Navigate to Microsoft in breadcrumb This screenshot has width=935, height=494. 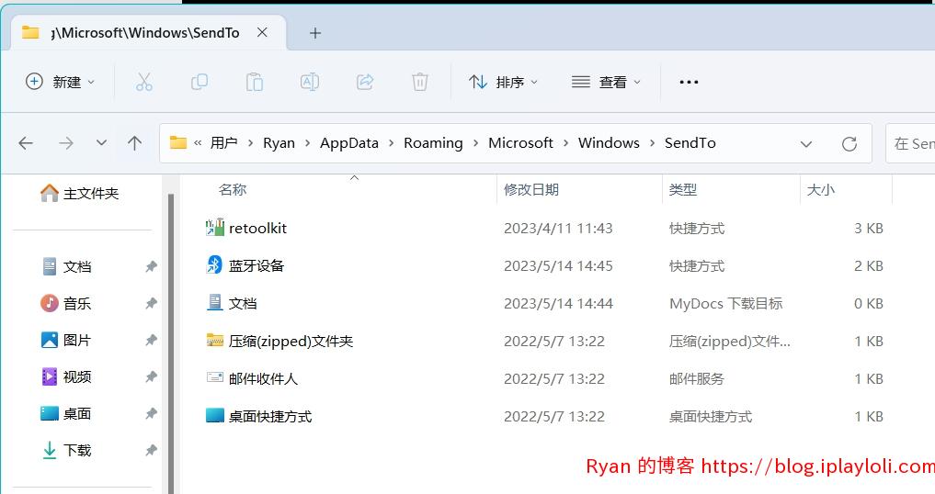click(520, 143)
